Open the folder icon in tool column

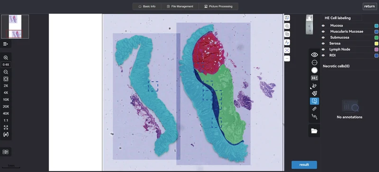[314, 131]
